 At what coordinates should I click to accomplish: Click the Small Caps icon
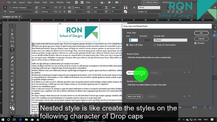(x=56, y=12)
